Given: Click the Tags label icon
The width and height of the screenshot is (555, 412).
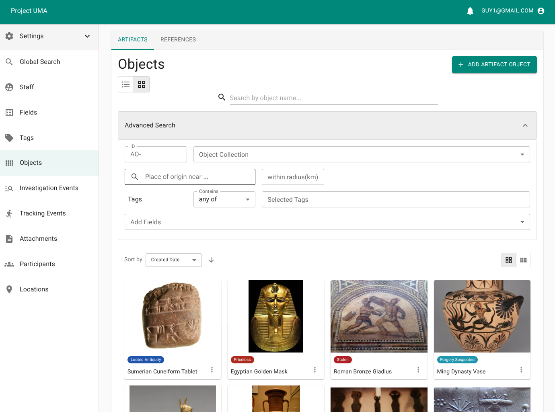Looking at the screenshot, I should (9, 138).
